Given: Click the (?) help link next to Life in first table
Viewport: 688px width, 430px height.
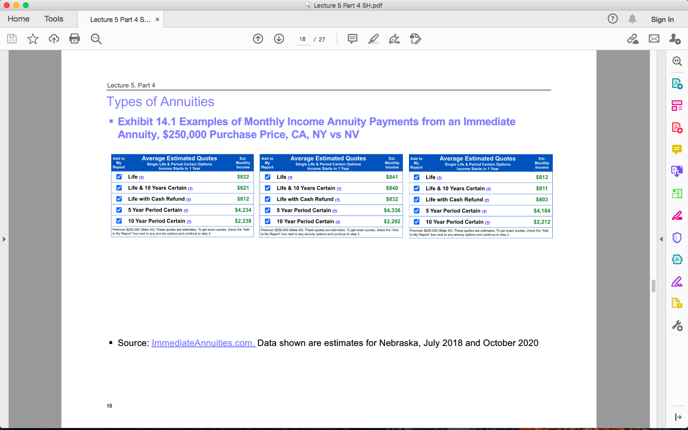Looking at the screenshot, I should click(141, 177).
